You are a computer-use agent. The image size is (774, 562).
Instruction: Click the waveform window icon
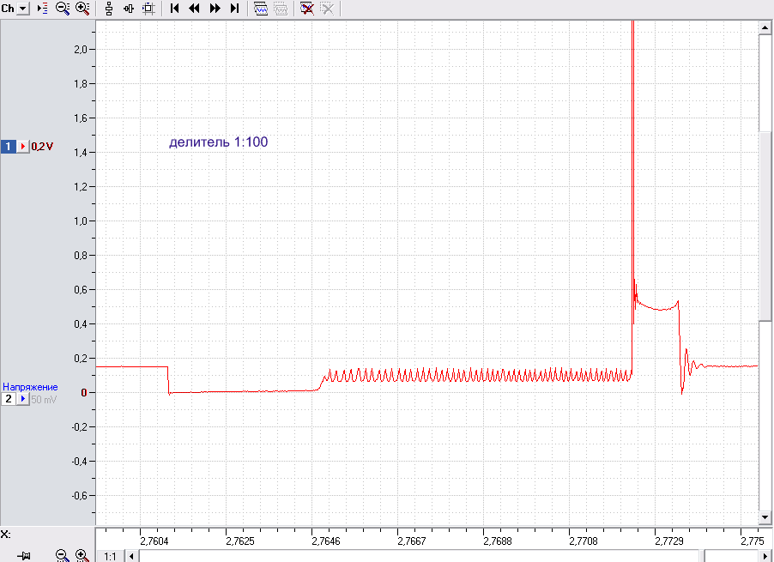(x=261, y=9)
